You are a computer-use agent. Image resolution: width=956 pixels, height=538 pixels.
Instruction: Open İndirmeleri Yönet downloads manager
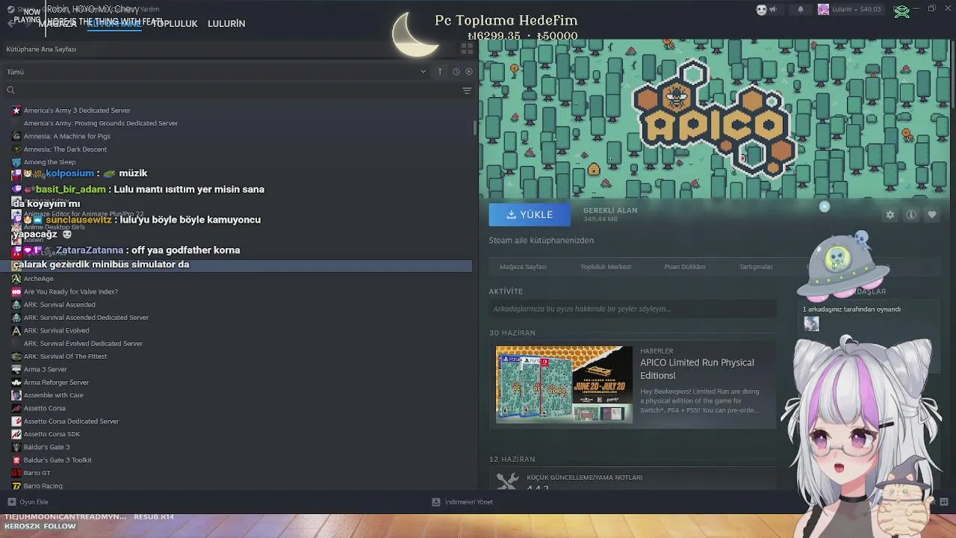462,502
